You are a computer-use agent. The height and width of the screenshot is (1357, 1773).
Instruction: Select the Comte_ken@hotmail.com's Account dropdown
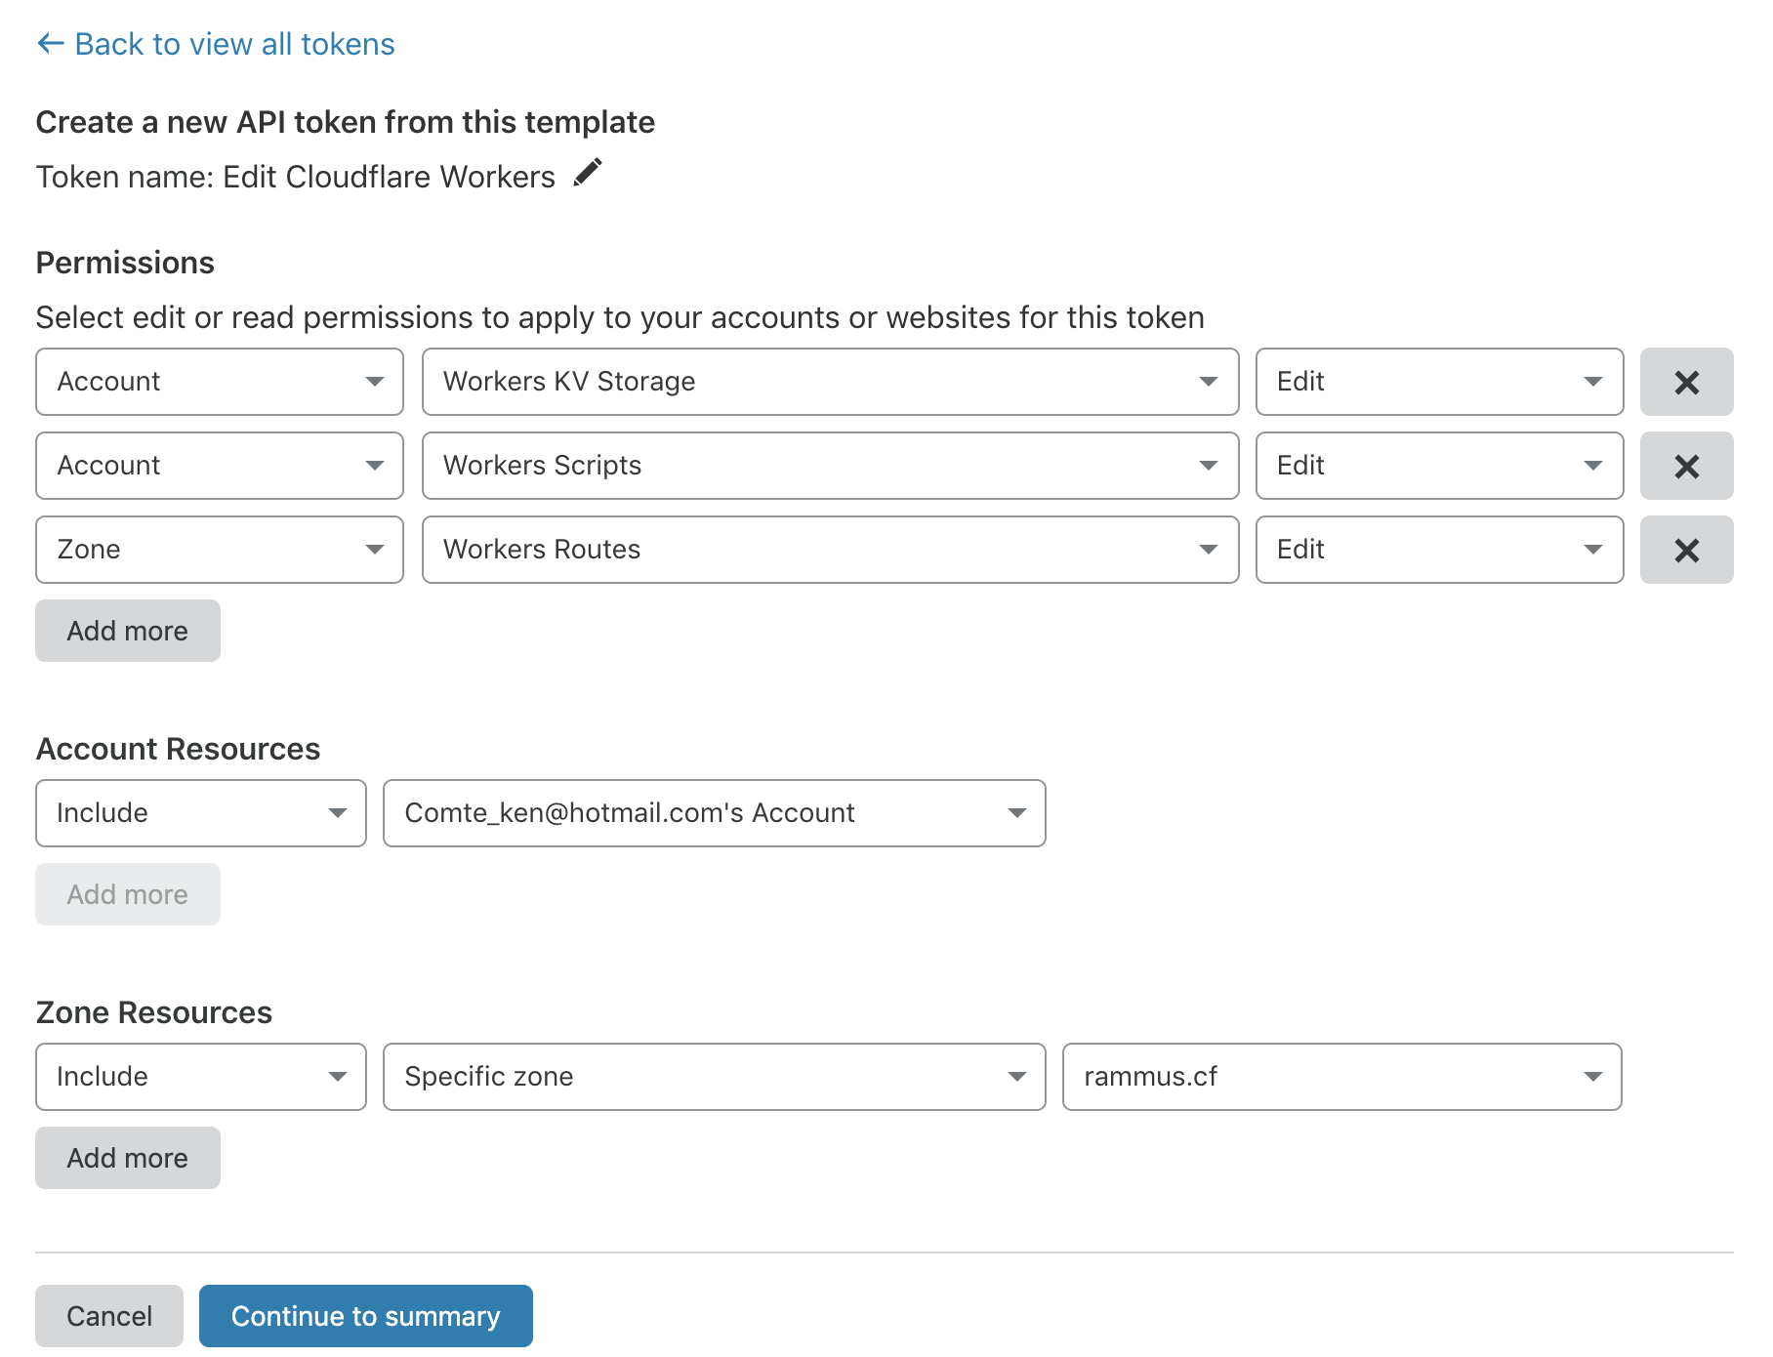coord(714,813)
